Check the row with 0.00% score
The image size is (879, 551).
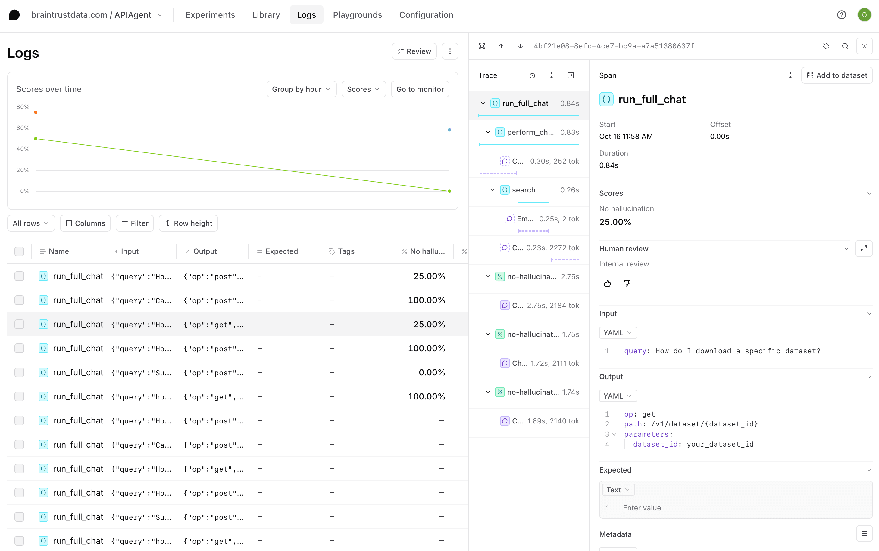click(x=19, y=372)
